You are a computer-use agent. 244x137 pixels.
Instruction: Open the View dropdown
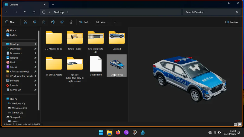pos(102,22)
